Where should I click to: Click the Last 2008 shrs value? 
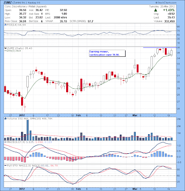pyautogui.click(x=60, y=18)
